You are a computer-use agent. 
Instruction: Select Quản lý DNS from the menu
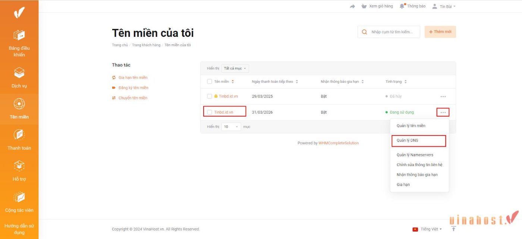point(408,141)
